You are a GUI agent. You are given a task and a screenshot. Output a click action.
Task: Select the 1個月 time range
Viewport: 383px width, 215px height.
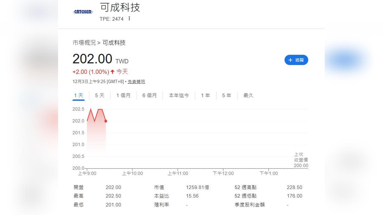[x=123, y=95]
